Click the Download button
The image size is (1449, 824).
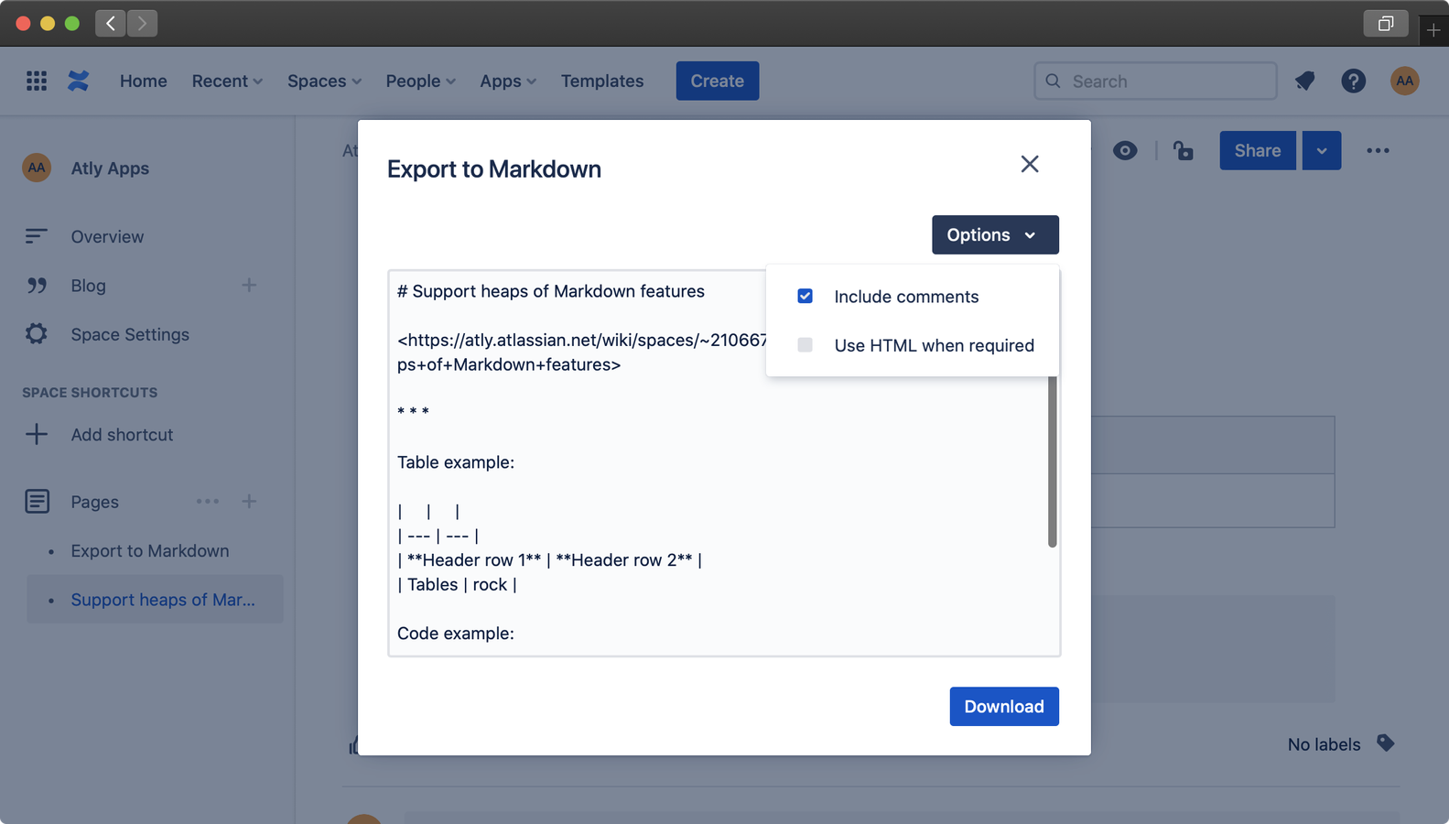(x=1004, y=706)
